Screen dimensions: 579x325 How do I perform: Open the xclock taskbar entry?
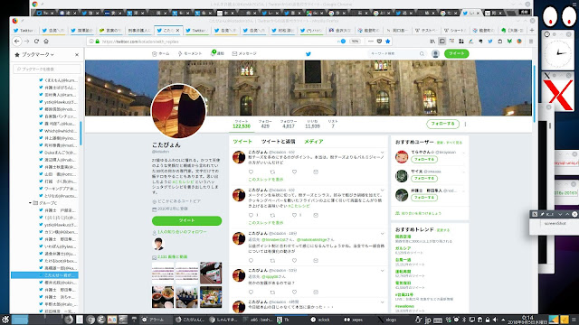pos(320,320)
